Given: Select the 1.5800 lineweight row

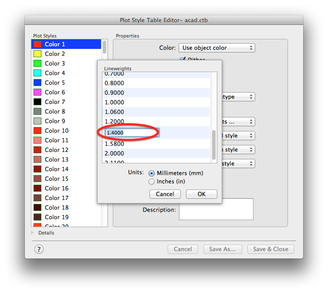Looking at the screenshot, I should pyautogui.click(x=156, y=144).
